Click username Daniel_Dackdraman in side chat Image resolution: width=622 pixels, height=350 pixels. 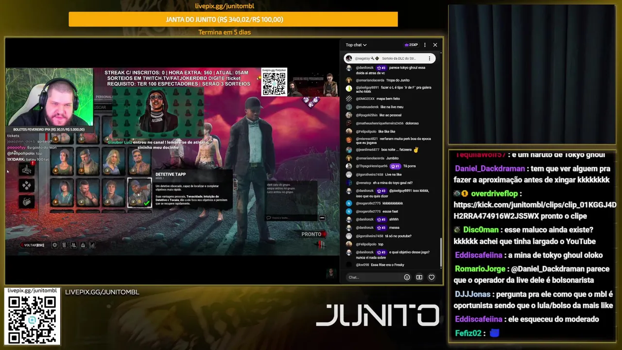point(490,169)
